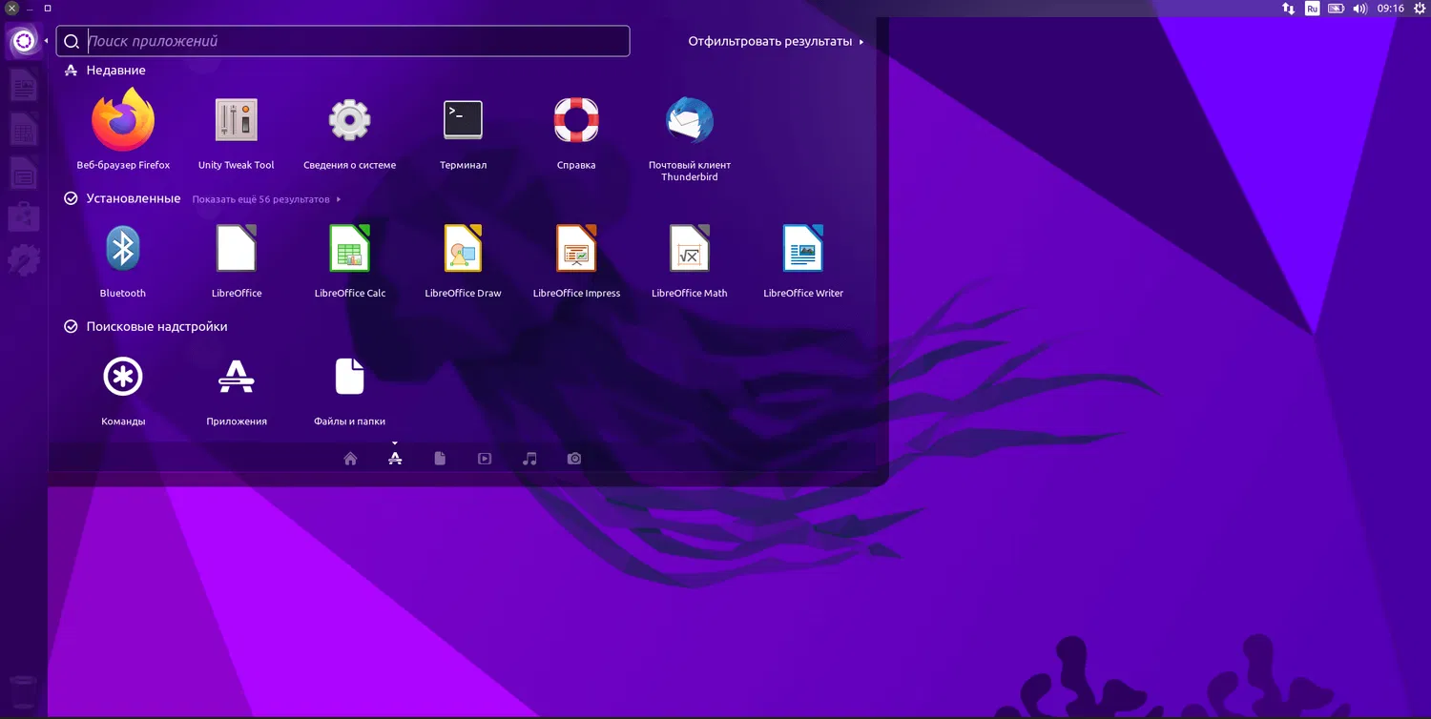Launch LibreOffice Draw
The height and width of the screenshot is (719, 1431).
pyautogui.click(x=463, y=248)
